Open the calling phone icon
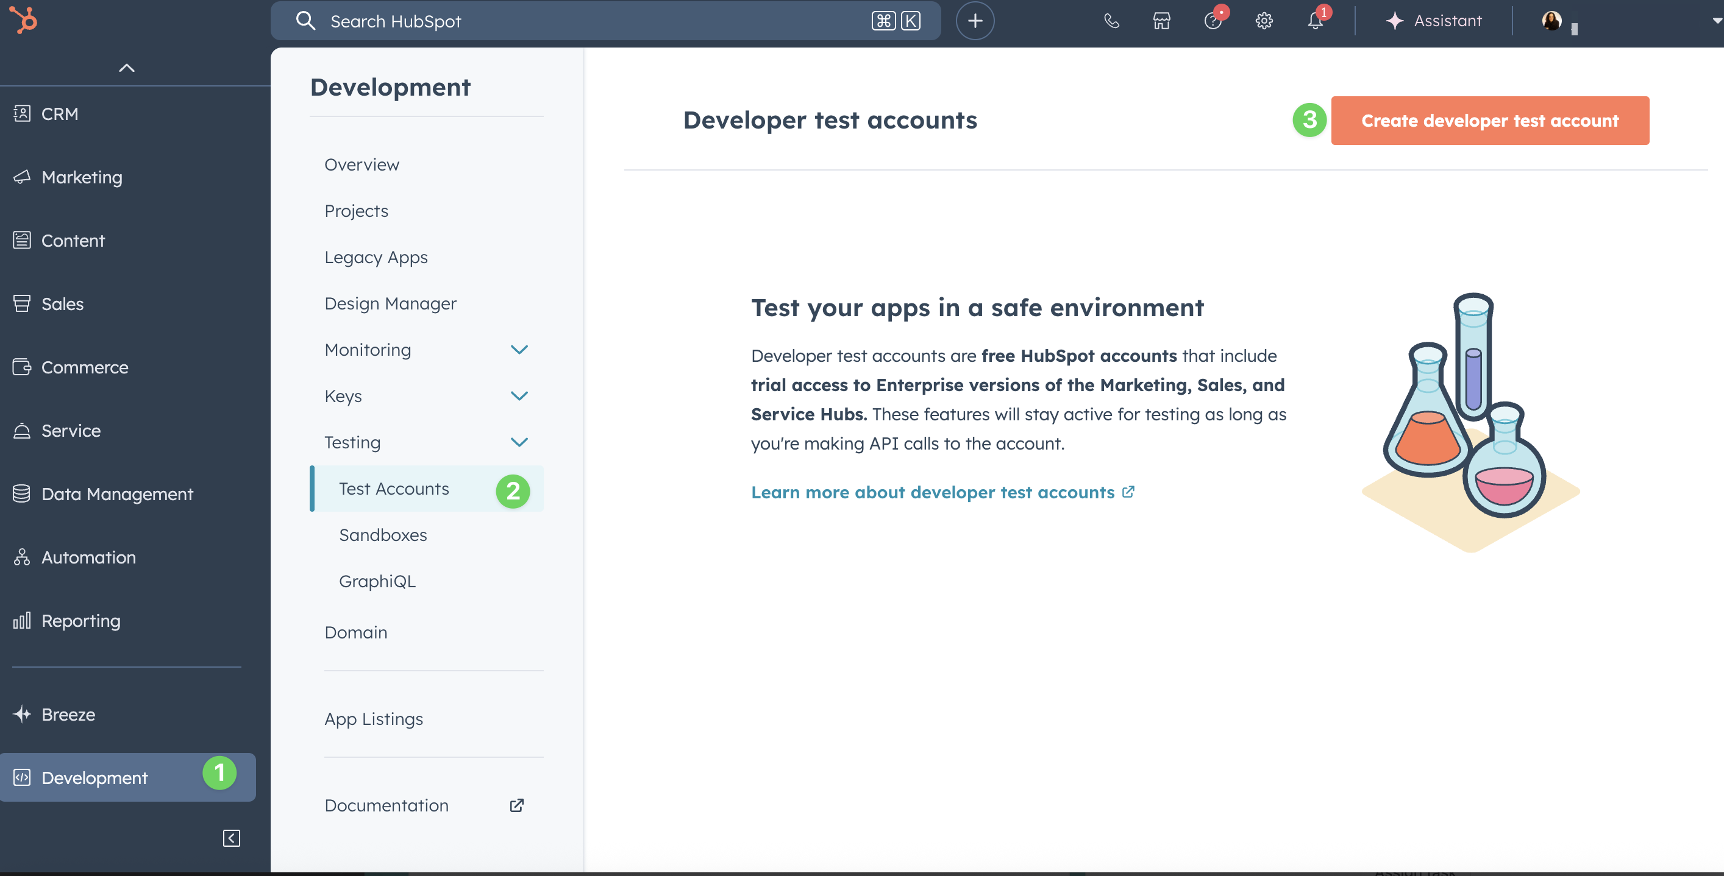The height and width of the screenshot is (876, 1724). (x=1111, y=21)
